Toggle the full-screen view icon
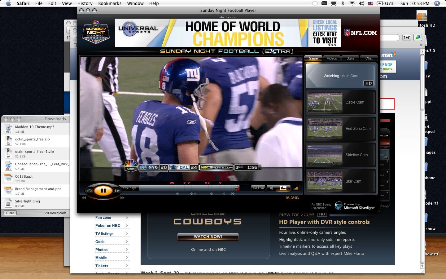 pos(283,188)
